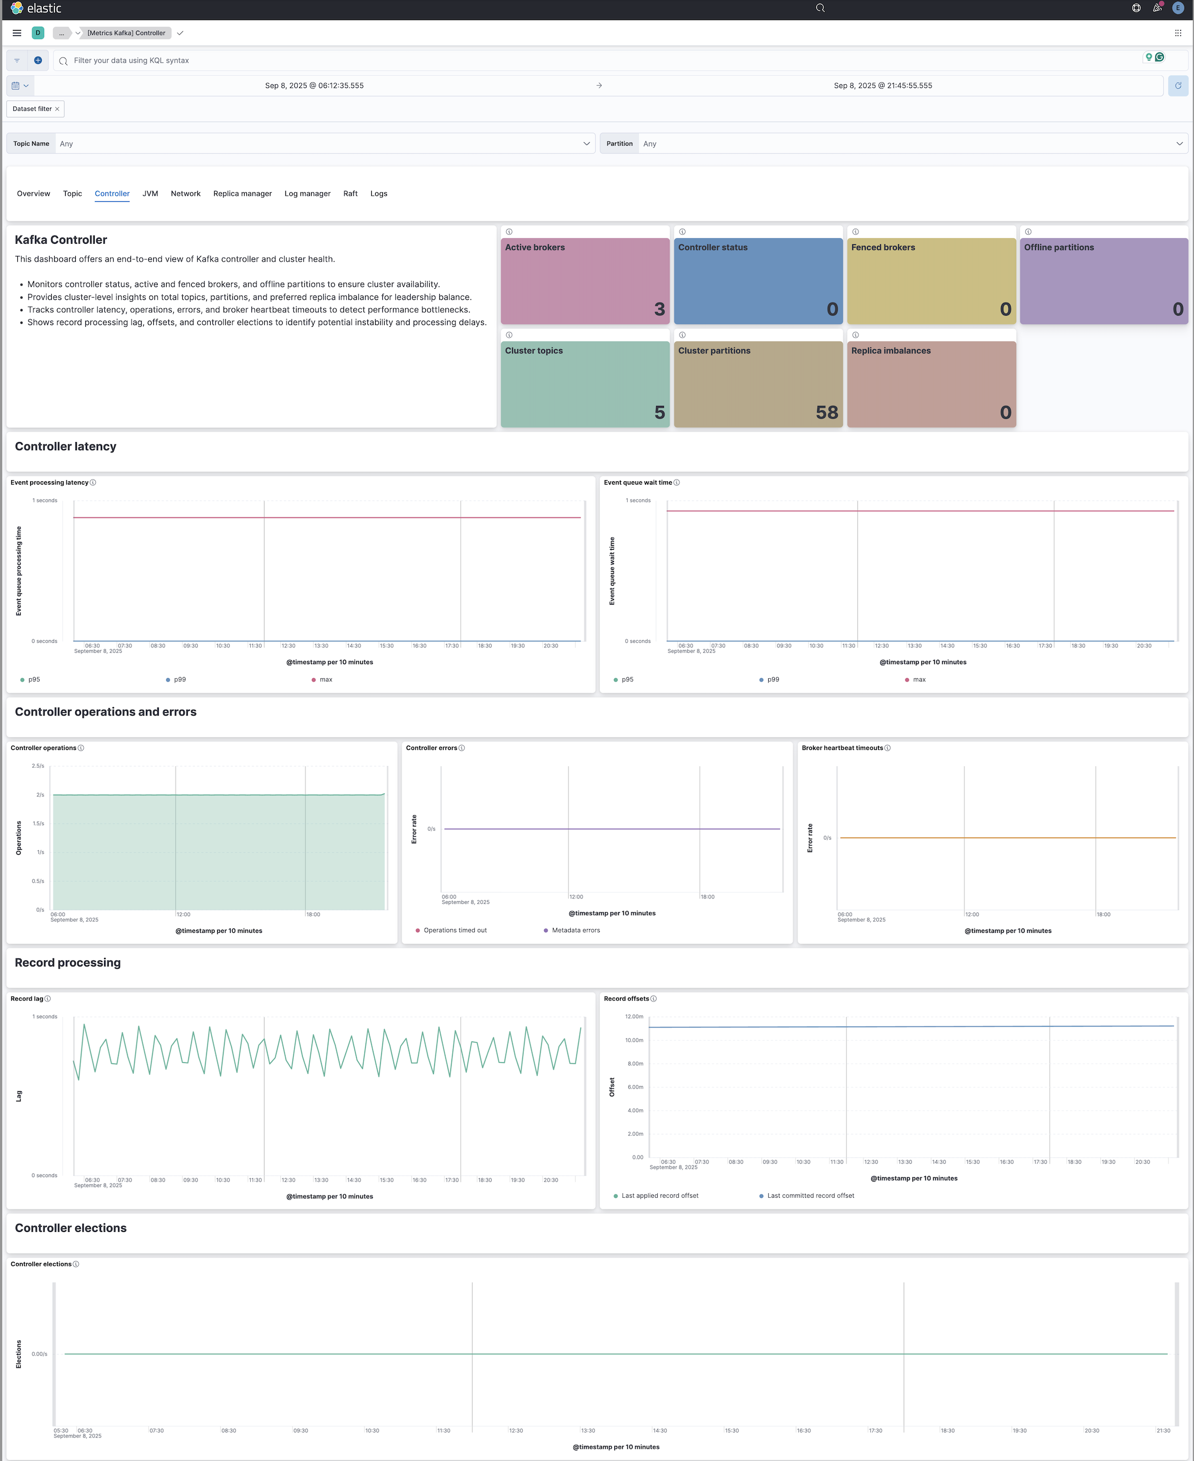
Task: Open the hamburger navigation menu
Action: [17, 33]
